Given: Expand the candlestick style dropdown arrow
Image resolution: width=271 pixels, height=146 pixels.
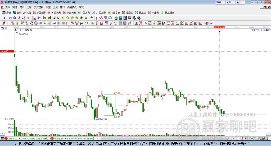Looking at the screenshot, I should coord(31,18).
